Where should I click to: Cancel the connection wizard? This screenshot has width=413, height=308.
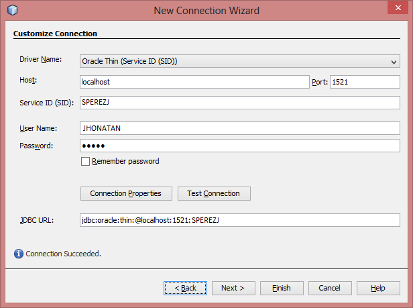[330, 288]
